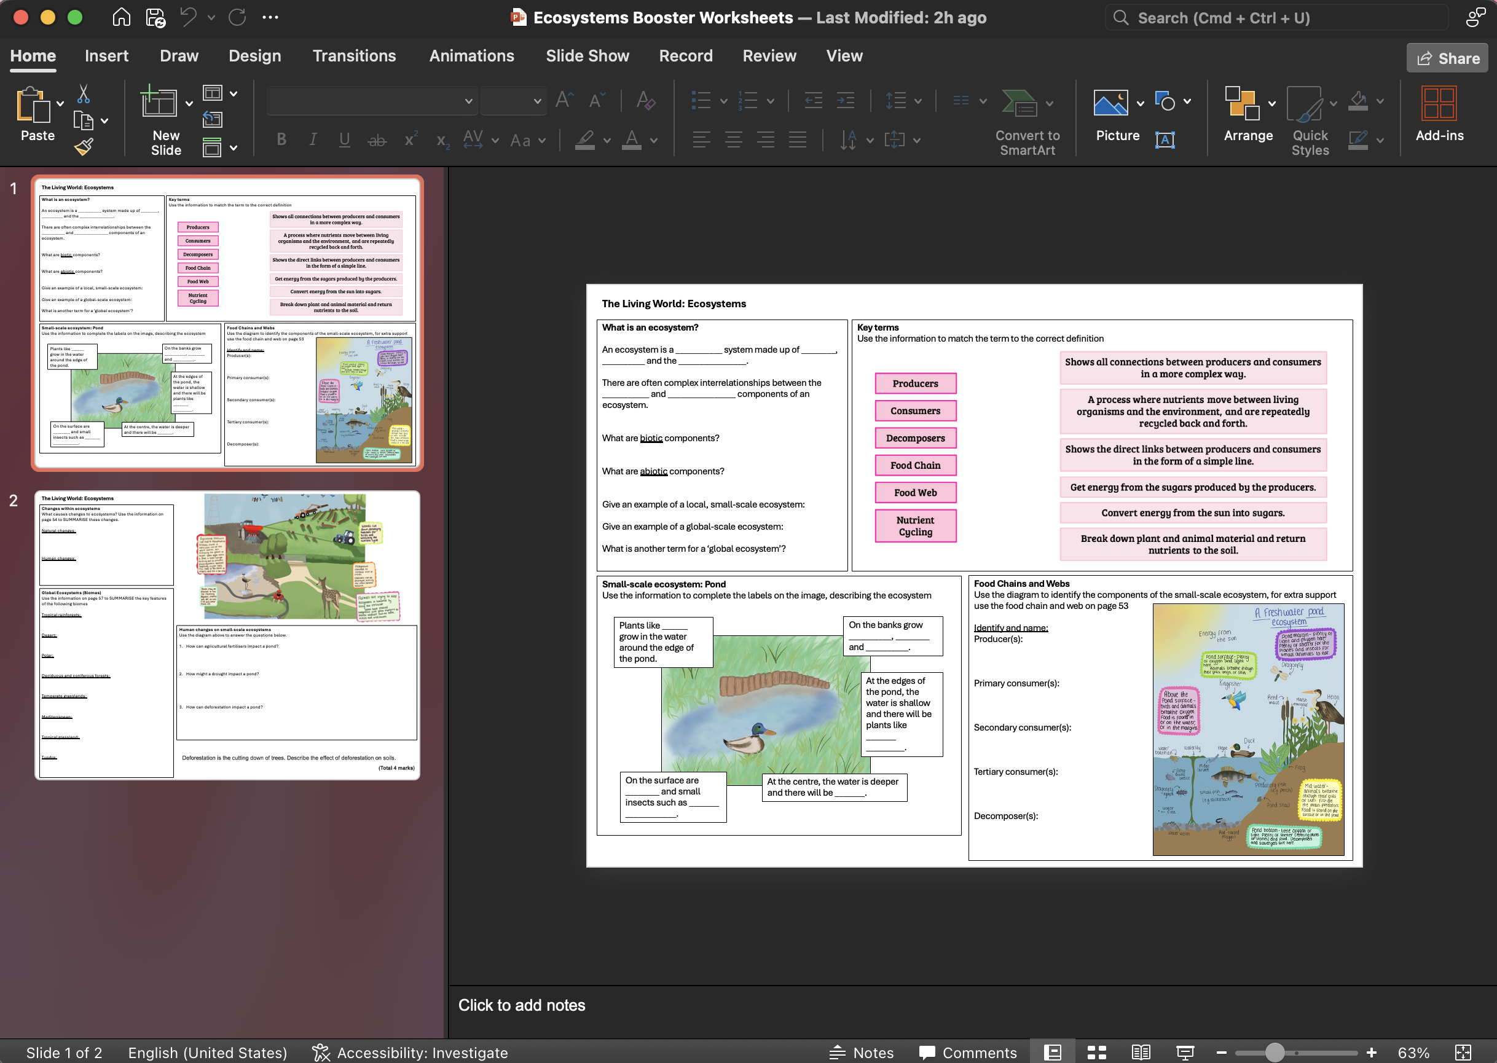Click the Save icon in title bar
1497x1063 pixels.
[155, 18]
